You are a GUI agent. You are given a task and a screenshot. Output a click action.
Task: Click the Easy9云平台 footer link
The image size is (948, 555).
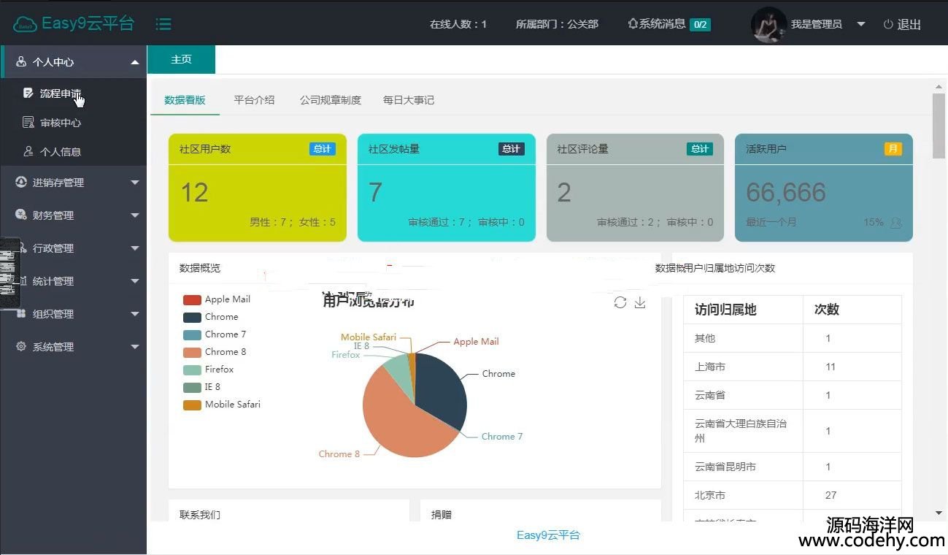[548, 535]
